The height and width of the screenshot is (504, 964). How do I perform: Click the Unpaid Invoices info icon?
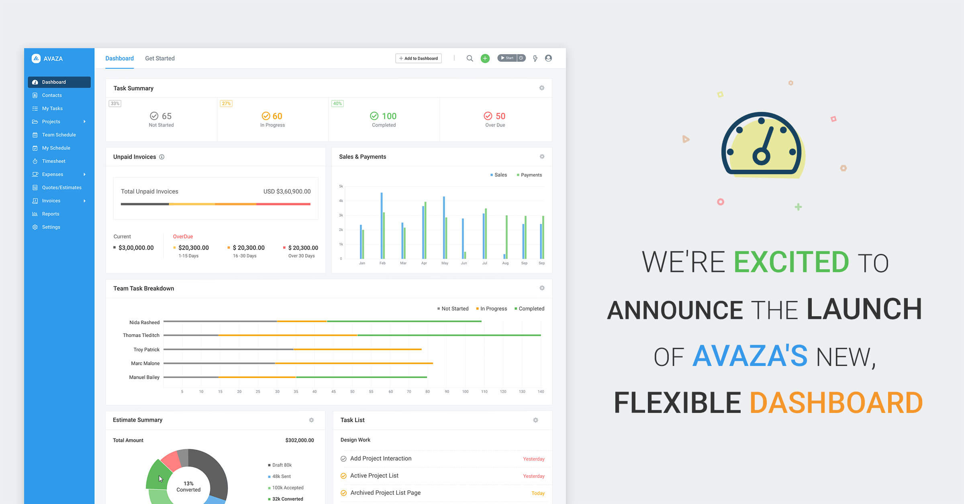point(162,157)
